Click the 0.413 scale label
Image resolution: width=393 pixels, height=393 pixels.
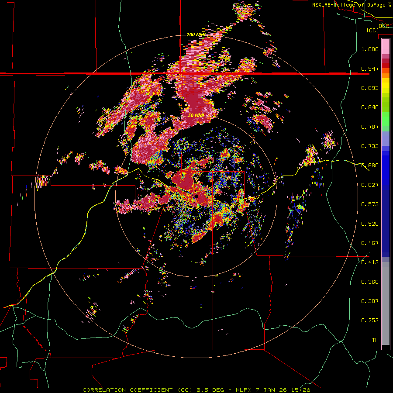pos(370,262)
